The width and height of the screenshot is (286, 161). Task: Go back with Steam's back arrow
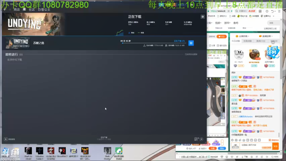pyautogui.click(x=5, y=10)
